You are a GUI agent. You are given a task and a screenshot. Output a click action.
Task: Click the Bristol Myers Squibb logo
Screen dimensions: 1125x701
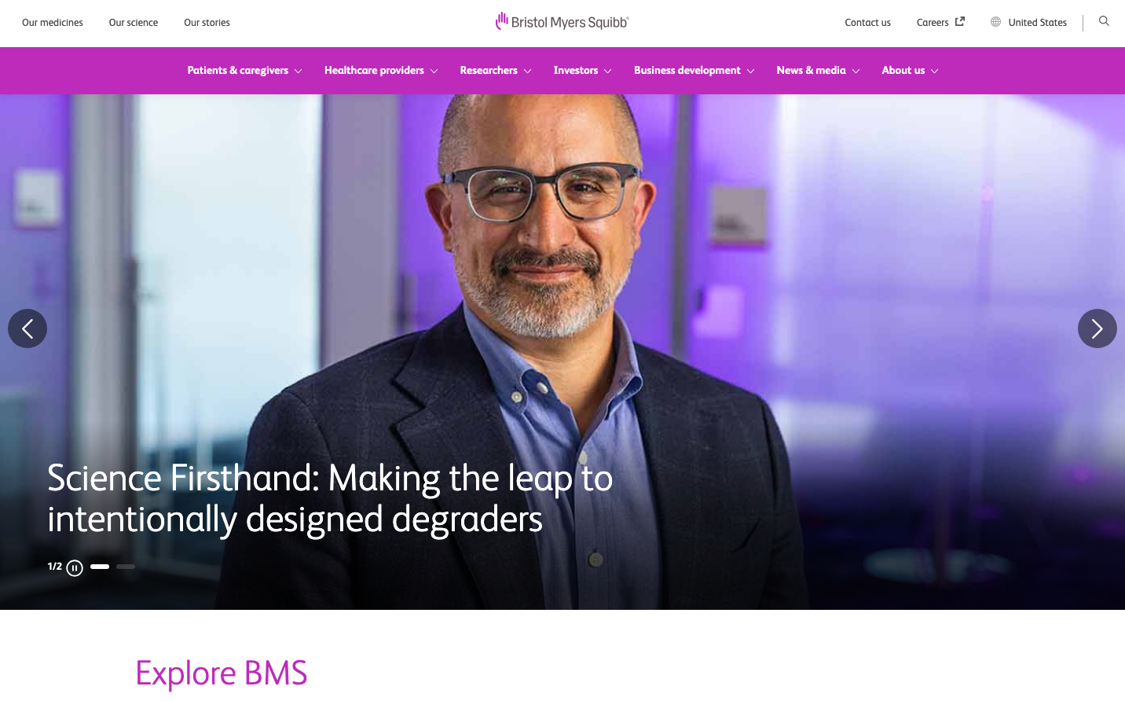pyautogui.click(x=562, y=22)
